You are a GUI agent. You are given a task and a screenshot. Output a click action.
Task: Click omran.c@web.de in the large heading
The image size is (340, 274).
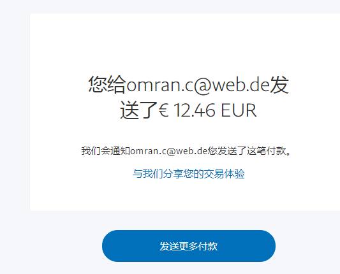point(198,85)
